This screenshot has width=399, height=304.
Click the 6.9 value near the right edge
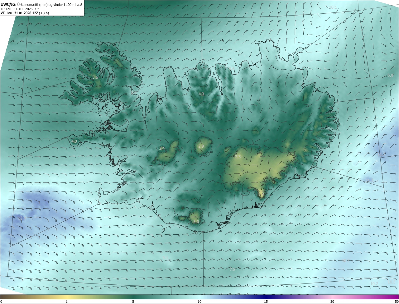coord(390,76)
